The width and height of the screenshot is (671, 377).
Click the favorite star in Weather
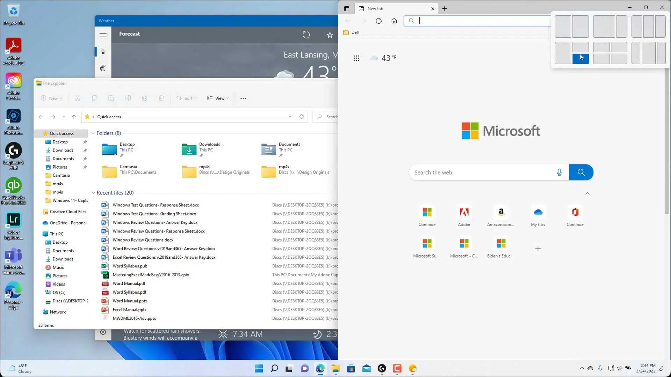330,35
